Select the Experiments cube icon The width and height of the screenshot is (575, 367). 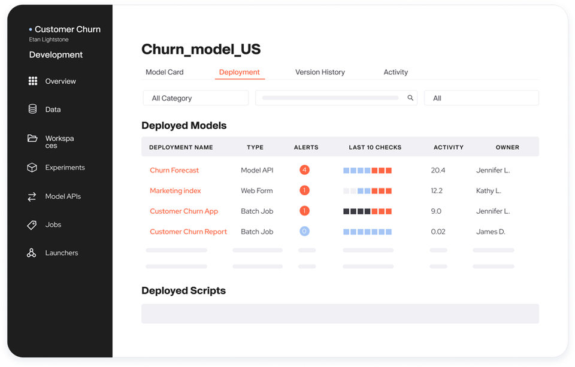[x=32, y=168]
